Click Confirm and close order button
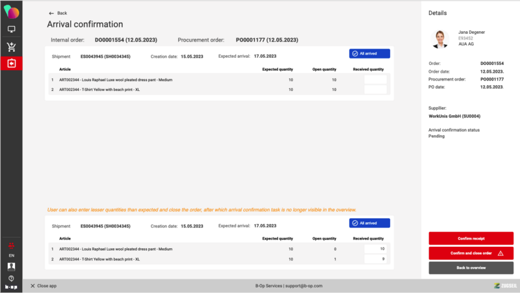This screenshot has width=520, height=293. [471, 253]
